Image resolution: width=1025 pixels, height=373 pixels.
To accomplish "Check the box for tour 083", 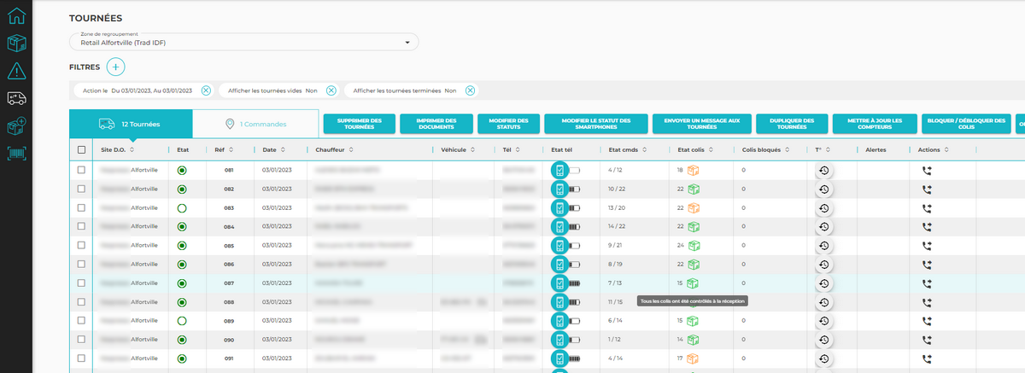I will coord(82,208).
